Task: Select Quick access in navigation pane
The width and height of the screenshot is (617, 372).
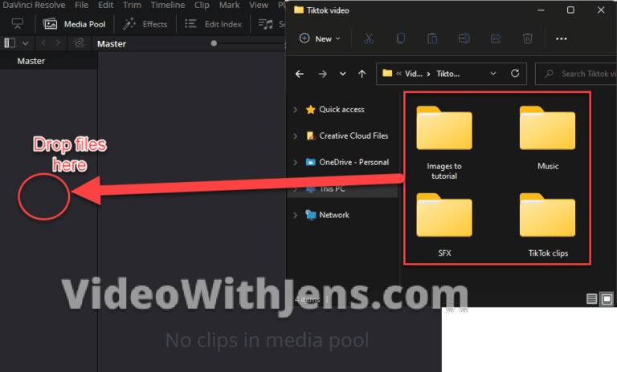Action: [341, 110]
